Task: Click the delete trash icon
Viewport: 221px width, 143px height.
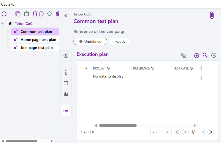Action: click(x=35, y=14)
